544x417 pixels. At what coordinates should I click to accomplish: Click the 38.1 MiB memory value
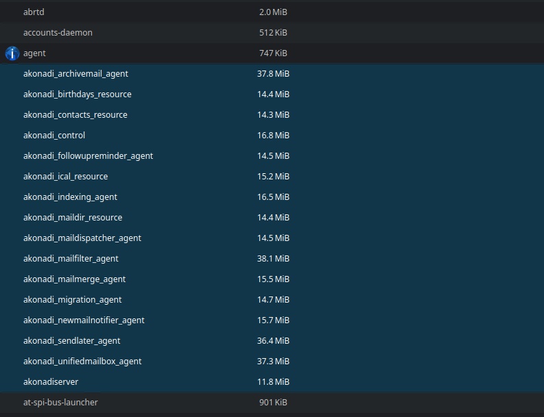pos(274,259)
